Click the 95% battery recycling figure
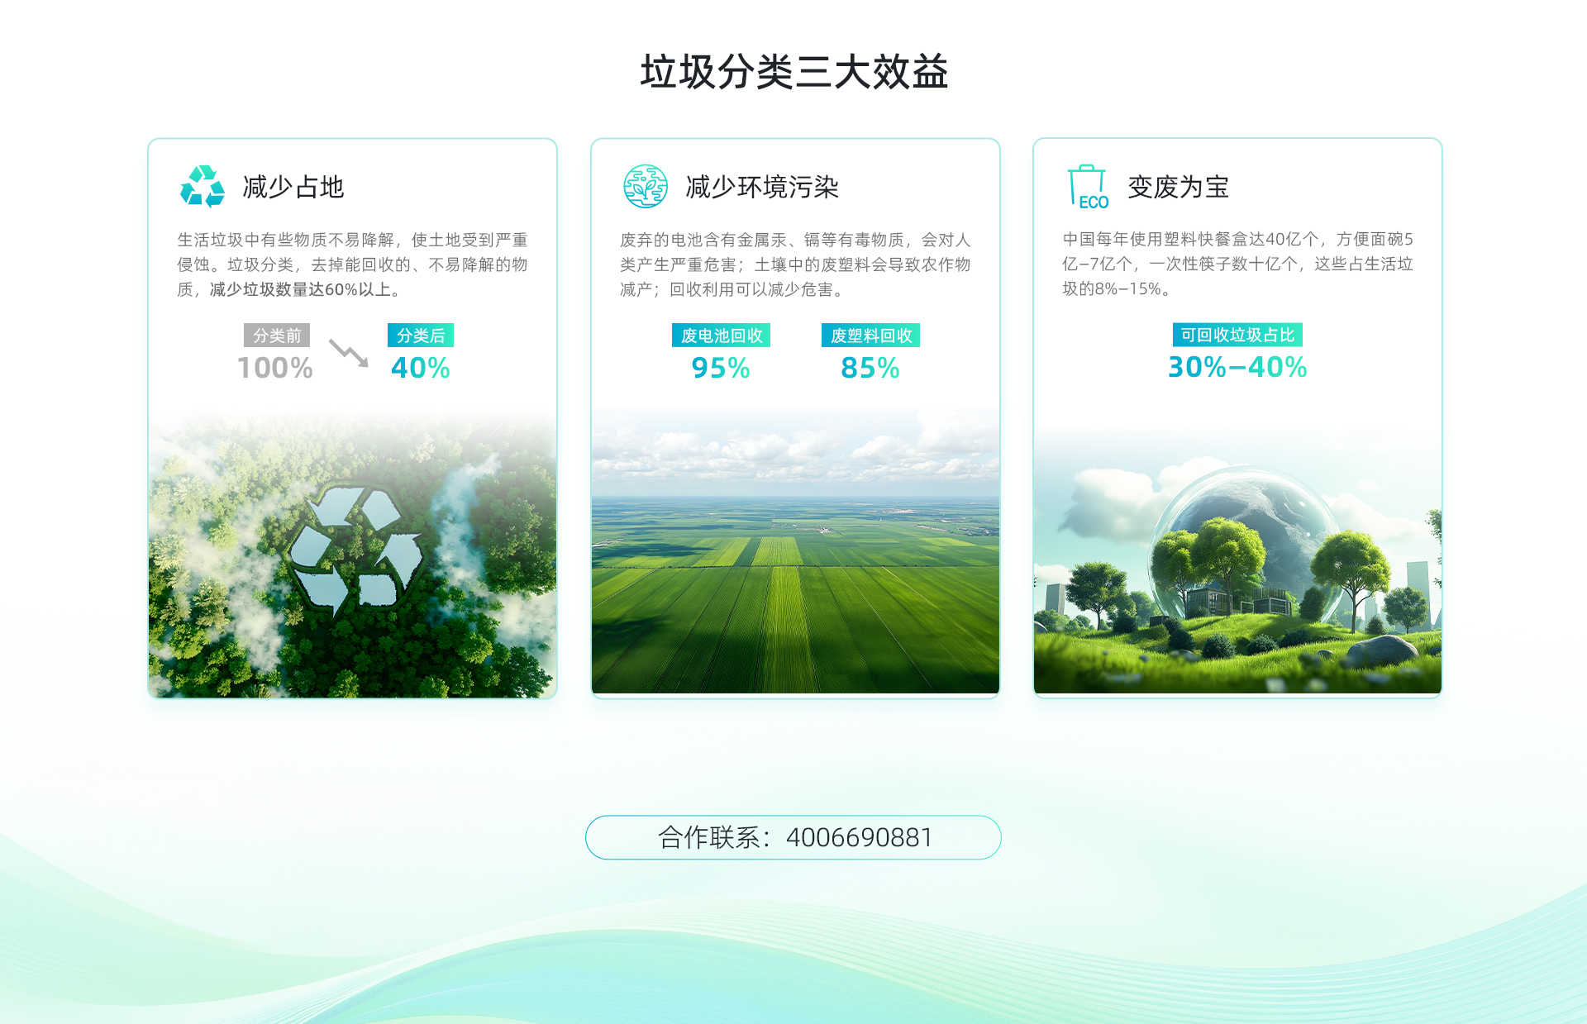The height and width of the screenshot is (1024, 1587). [721, 368]
